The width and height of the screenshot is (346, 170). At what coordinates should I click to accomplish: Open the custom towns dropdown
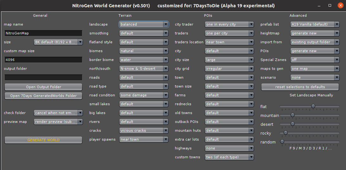[x=229, y=157]
